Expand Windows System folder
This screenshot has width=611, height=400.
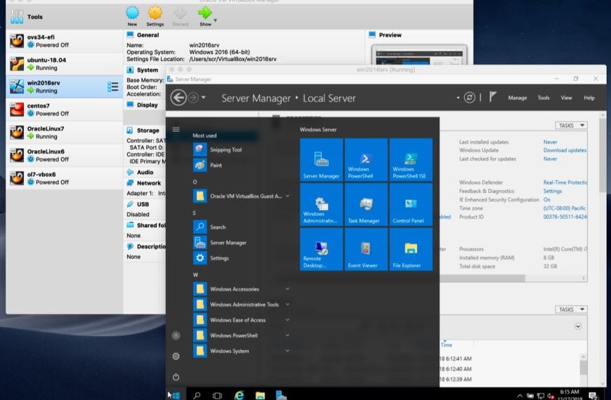(x=242, y=351)
